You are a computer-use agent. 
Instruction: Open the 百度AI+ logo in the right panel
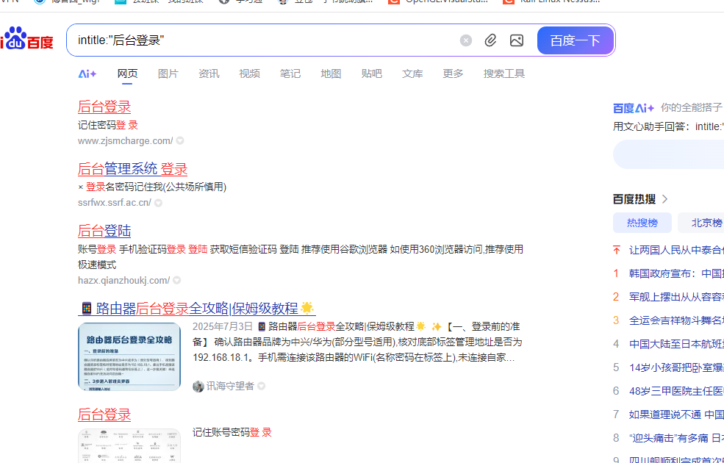tap(633, 109)
